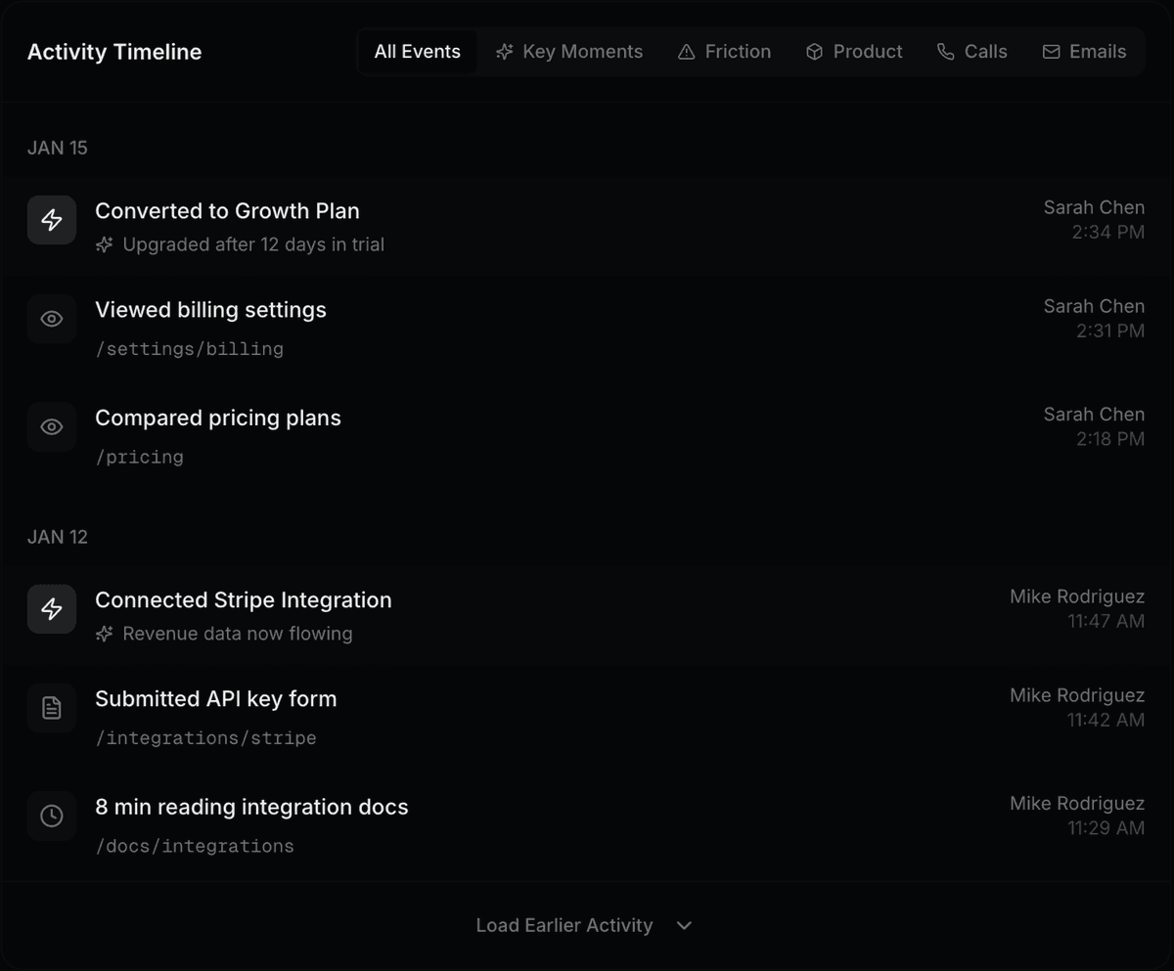Open the Product events filter

pyautogui.click(x=853, y=51)
